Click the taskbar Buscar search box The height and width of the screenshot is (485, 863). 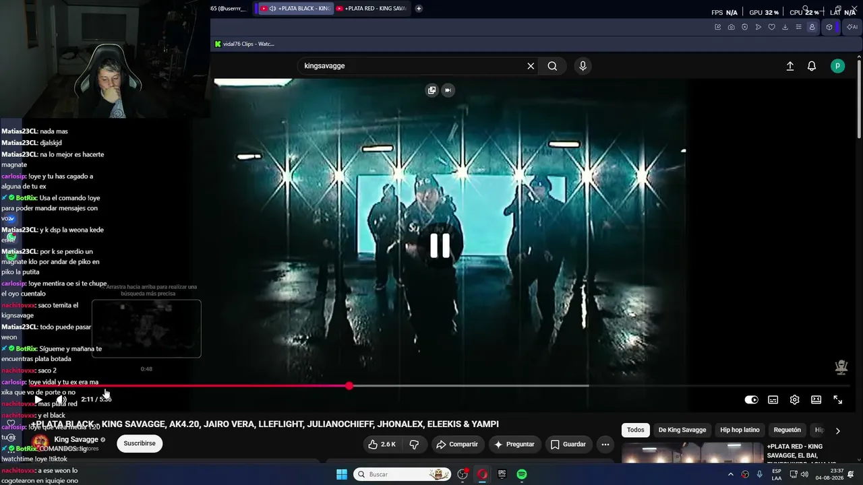click(x=403, y=474)
